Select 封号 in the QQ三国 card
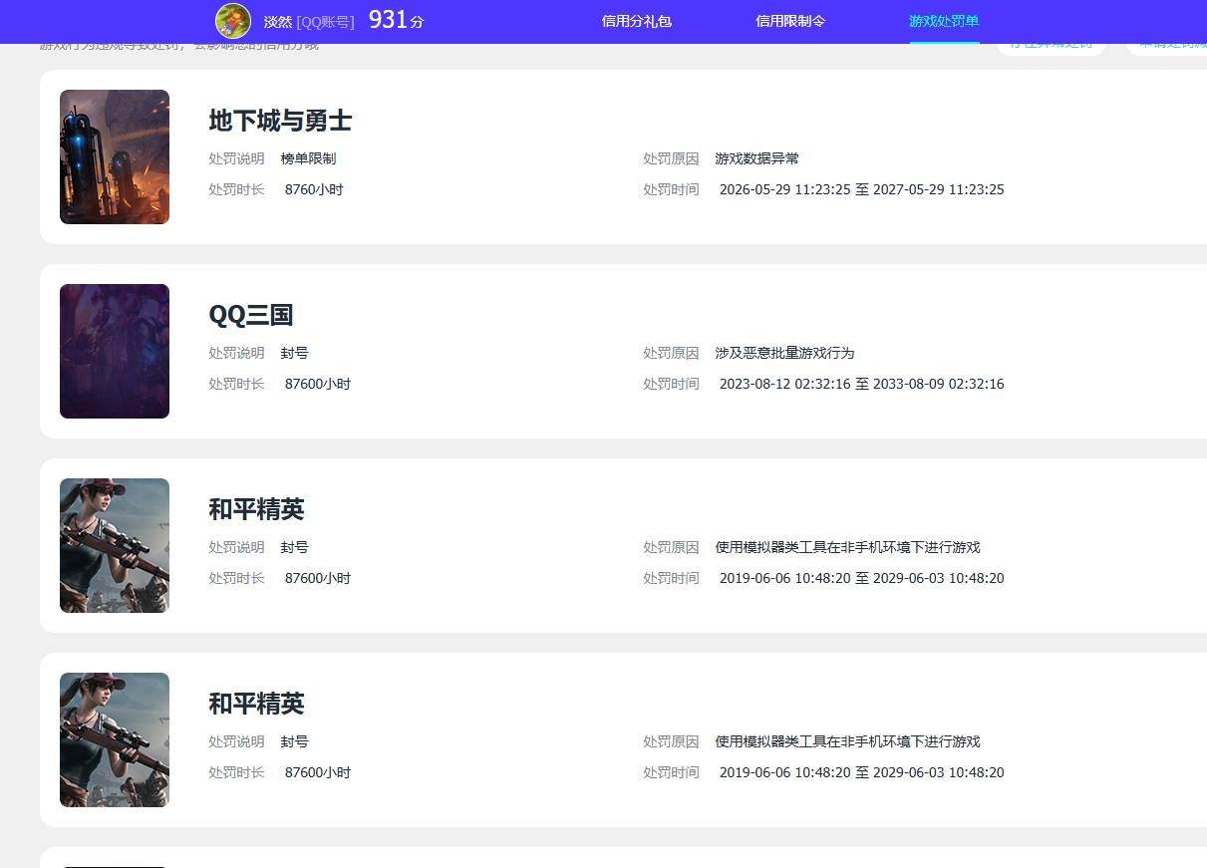The width and height of the screenshot is (1207, 868). pos(294,353)
